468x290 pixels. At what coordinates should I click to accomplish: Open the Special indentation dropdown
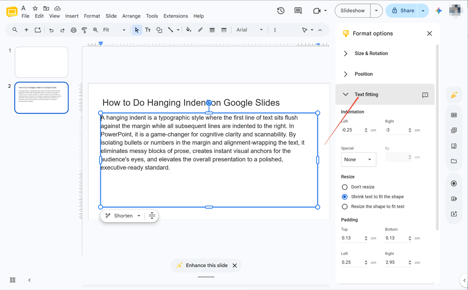359,159
